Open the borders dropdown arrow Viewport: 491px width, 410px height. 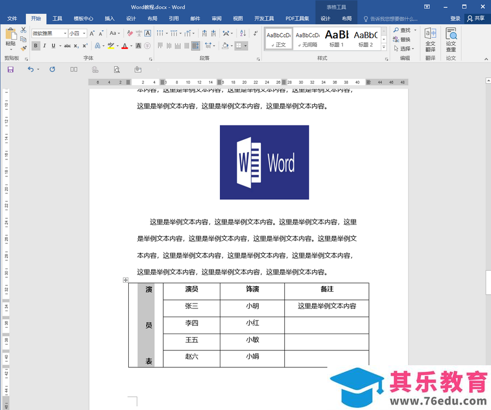point(245,46)
